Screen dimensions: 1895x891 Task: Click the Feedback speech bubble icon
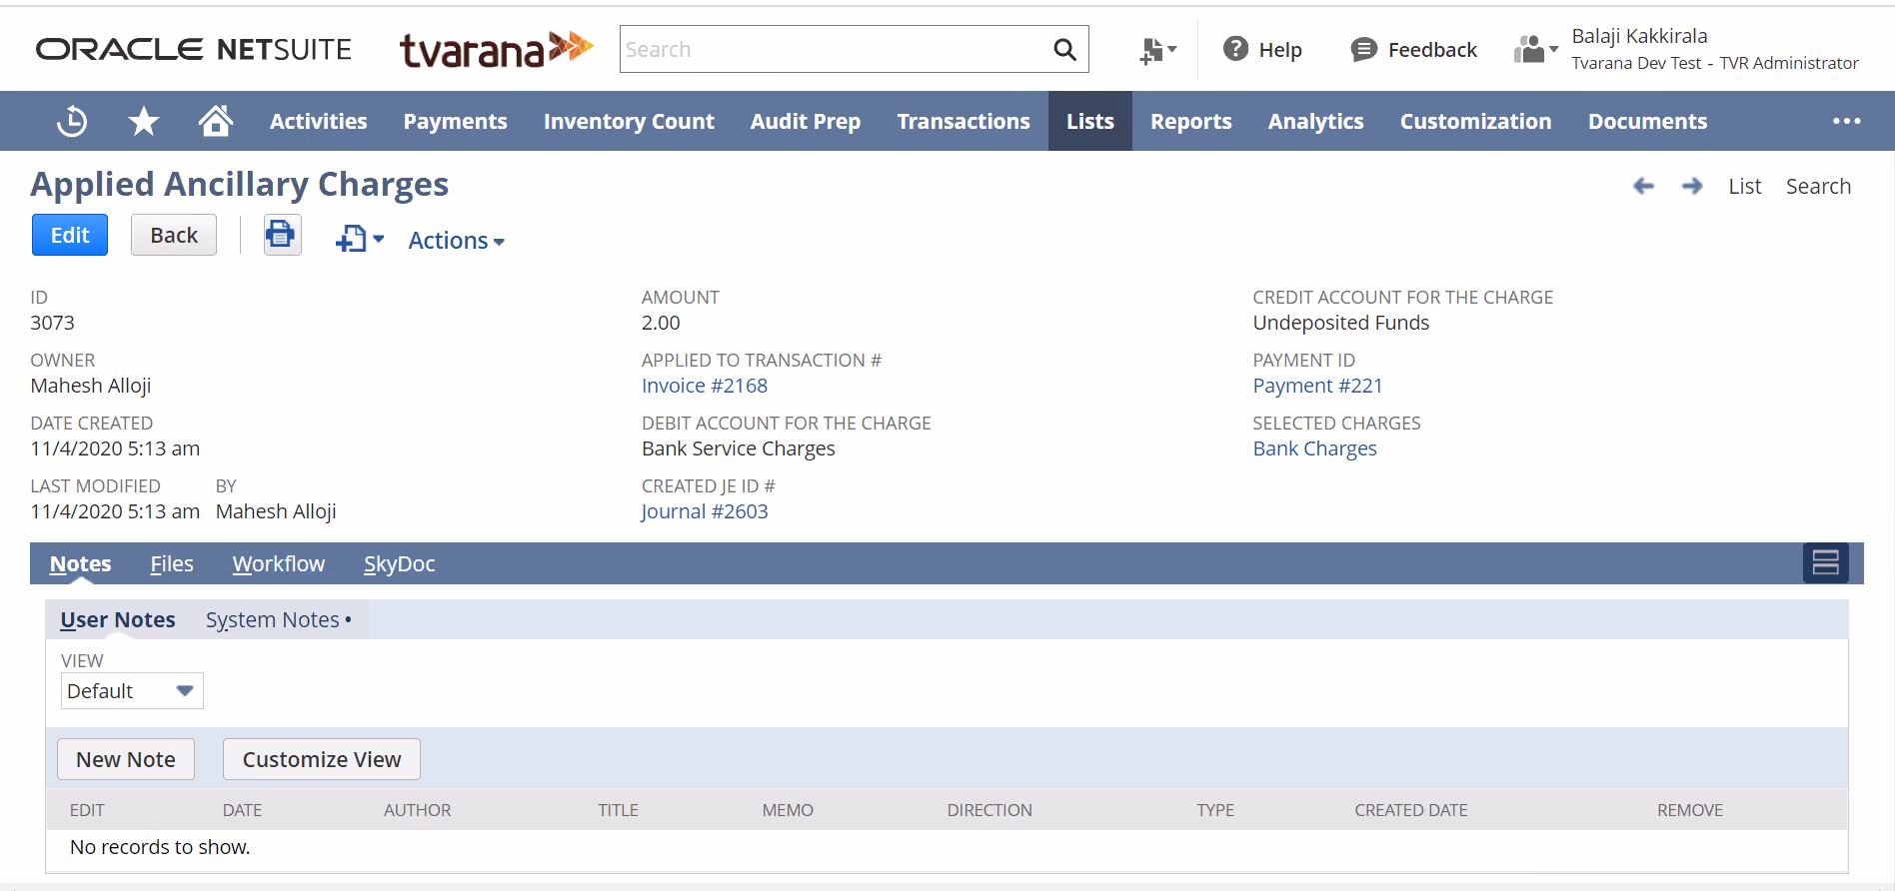coord(1363,49)
